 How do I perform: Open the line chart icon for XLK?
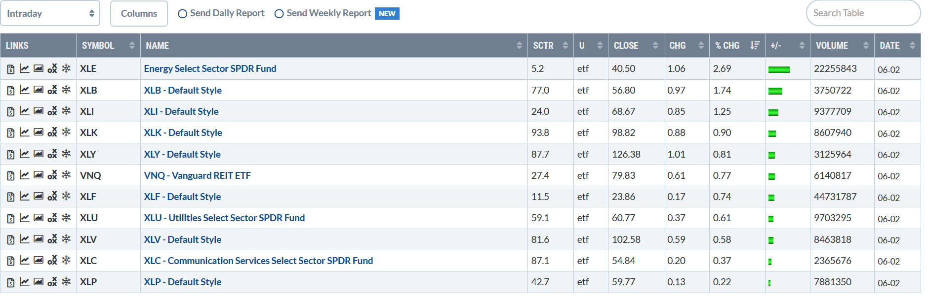[24, 132]
